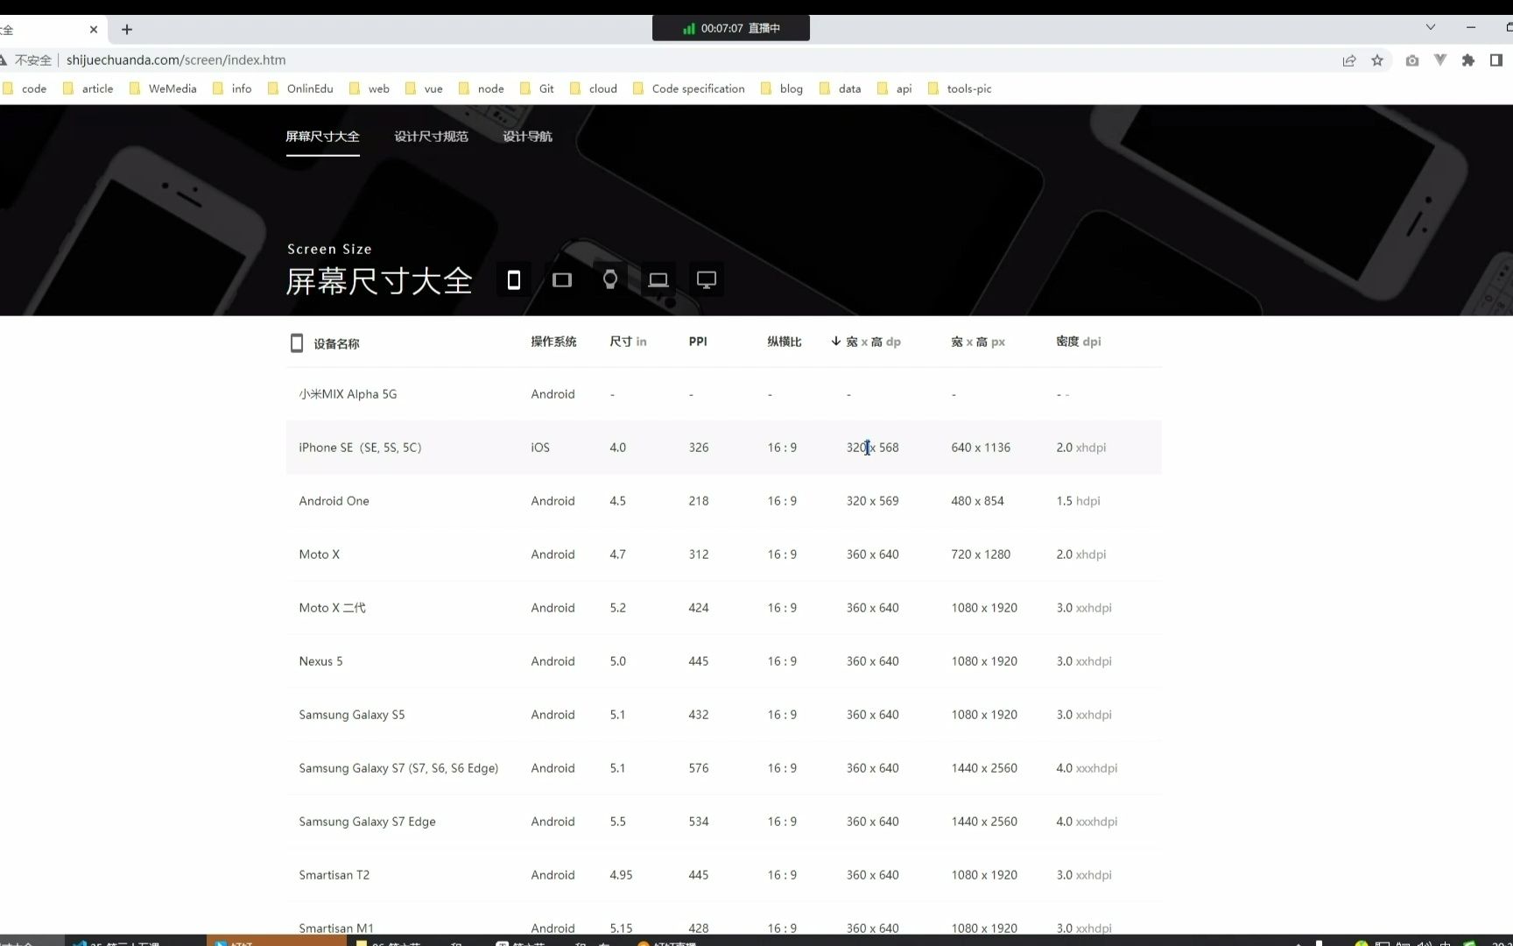Click the address bar URL field
The image size is (1513, 946).
(x=683, y=60)
